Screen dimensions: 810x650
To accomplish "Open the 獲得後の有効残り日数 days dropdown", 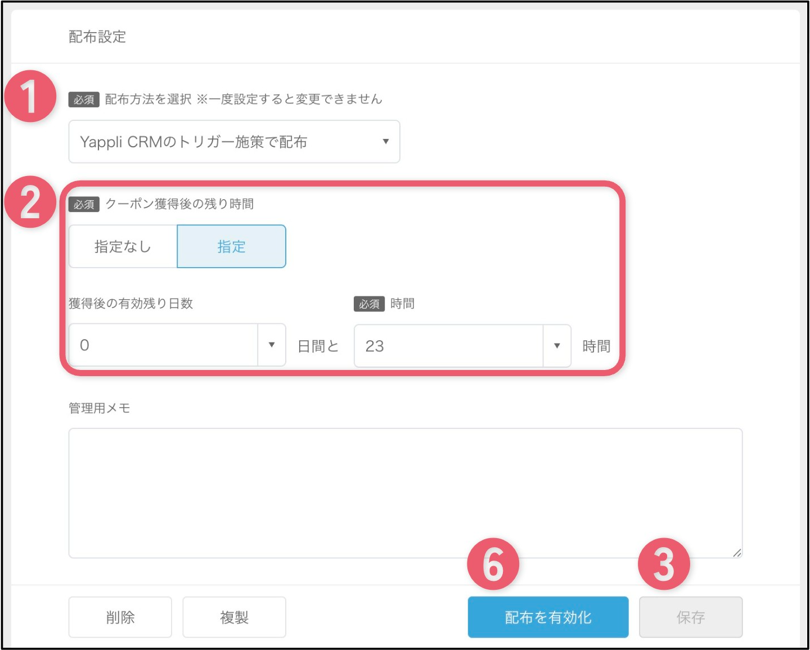I will pyautogui.click(x=177, y=345).
